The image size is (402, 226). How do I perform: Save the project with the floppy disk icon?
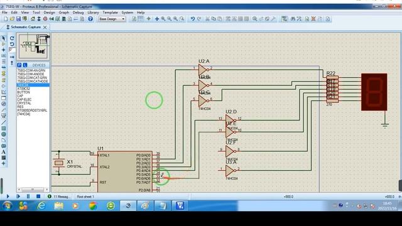click(x=18, y=19)
